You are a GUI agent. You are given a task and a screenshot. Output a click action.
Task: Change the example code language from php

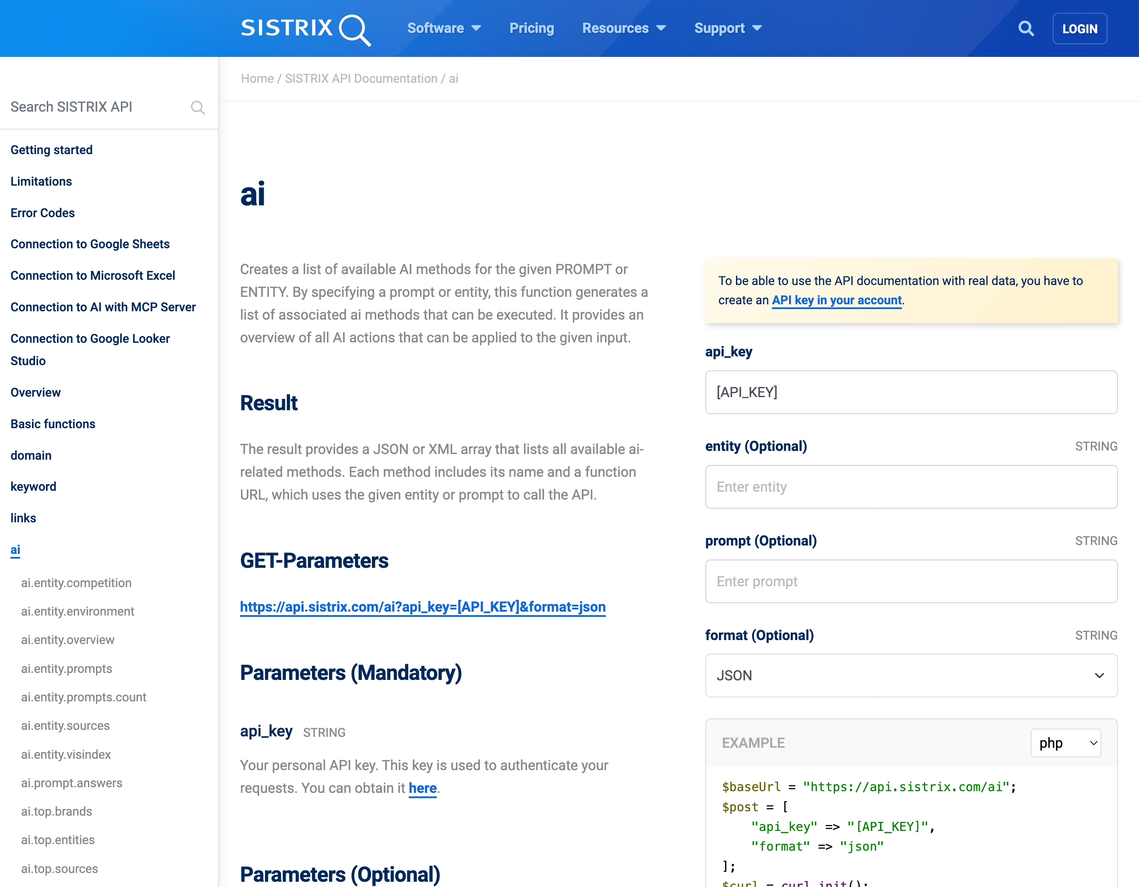1065,743
